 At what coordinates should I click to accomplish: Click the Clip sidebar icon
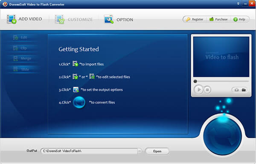coord(15,48)
